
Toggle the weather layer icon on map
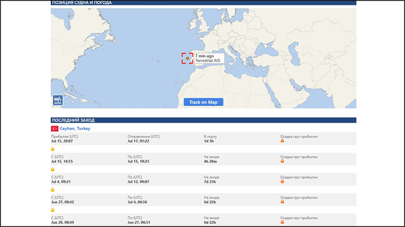tap(57, 100)
